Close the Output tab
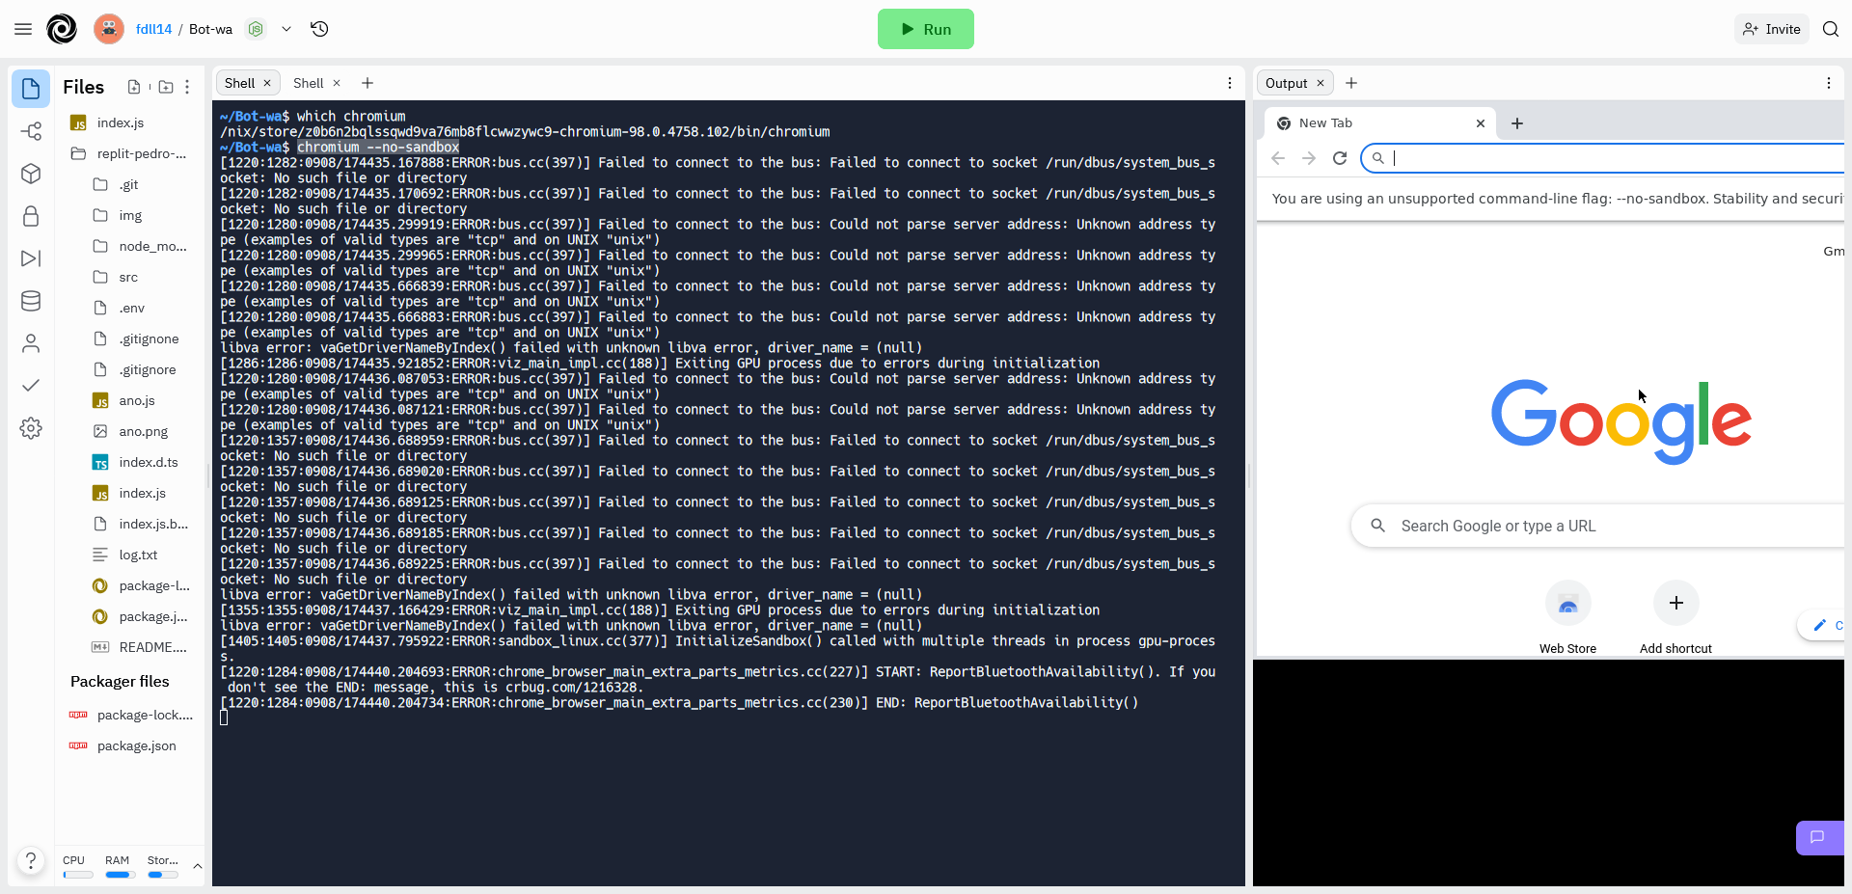 click(1321, 83)
